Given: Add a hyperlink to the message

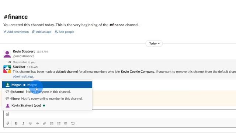Looking at the screenshot, I should [44, 123].
